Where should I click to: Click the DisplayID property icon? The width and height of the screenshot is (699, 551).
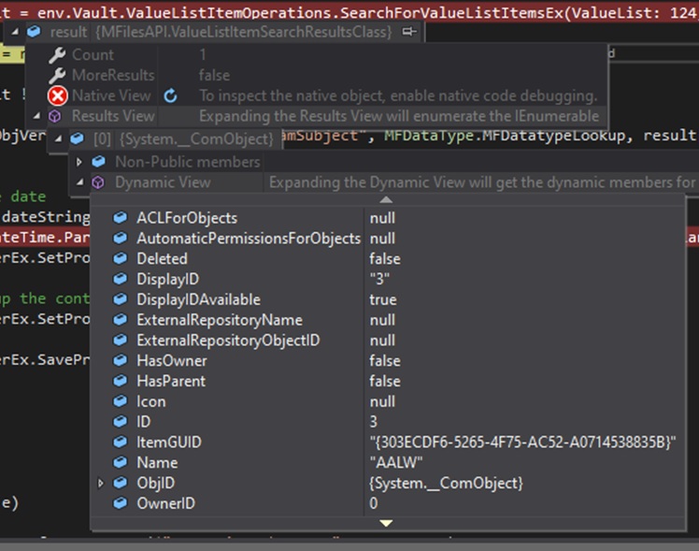click(x=120, y=279)
